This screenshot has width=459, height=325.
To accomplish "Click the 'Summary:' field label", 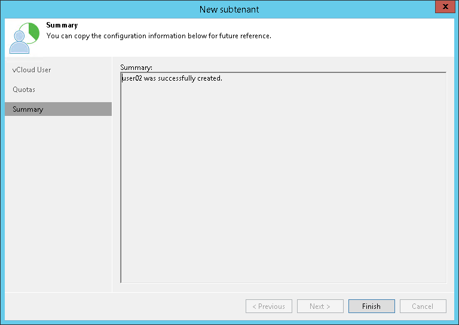I will [x=136, y=68].
